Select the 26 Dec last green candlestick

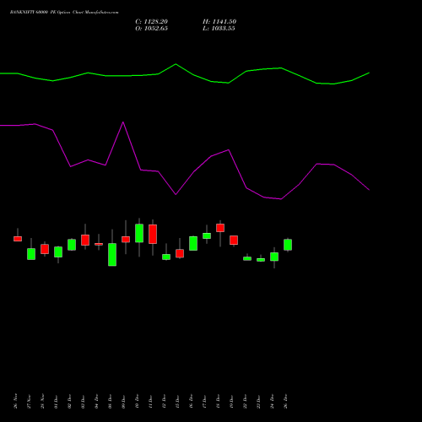click(x=288, y=245)
